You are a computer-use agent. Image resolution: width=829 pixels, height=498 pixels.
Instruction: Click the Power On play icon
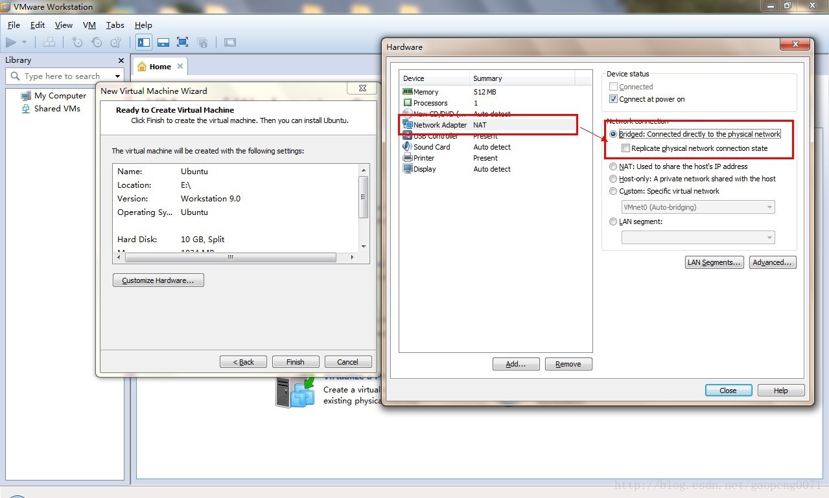pos(11,42)
